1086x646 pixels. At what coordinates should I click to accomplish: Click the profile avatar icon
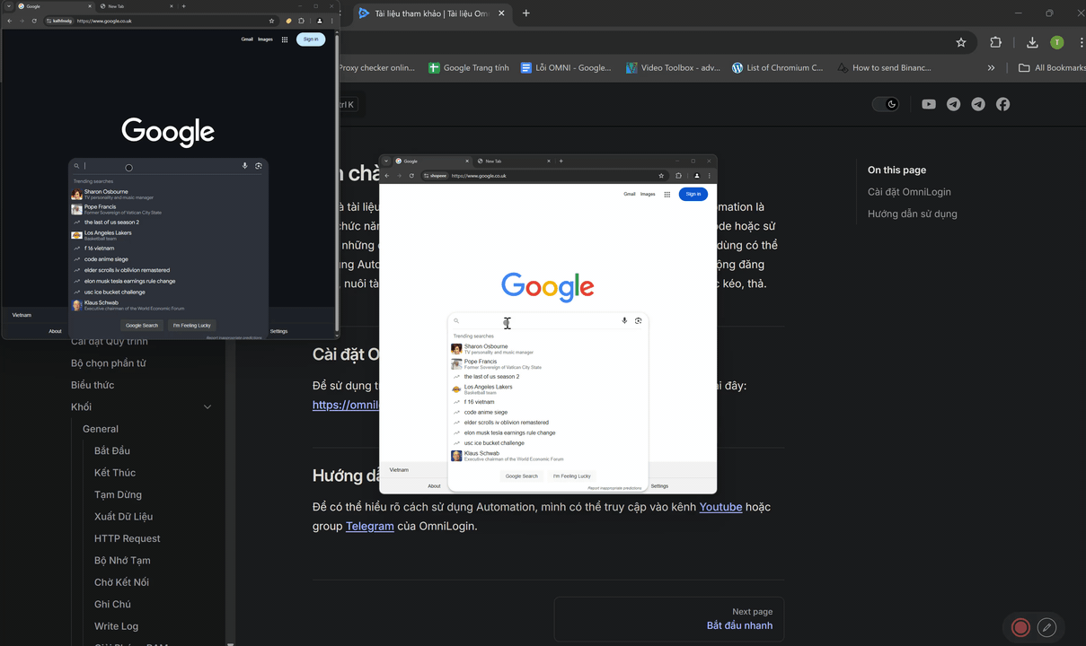point(1056,42)
